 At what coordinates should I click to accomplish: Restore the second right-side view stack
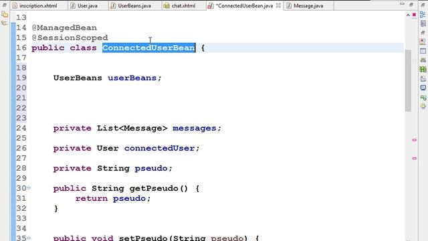coord(423,33)
